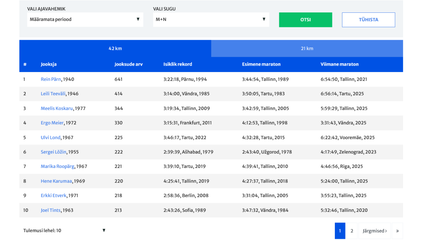Open the Tulemusi lehel results-per-page dropdown
427x240 pixels.
[x=64, y=230]
